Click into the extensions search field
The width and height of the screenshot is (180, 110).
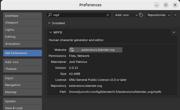coord(79,15)
